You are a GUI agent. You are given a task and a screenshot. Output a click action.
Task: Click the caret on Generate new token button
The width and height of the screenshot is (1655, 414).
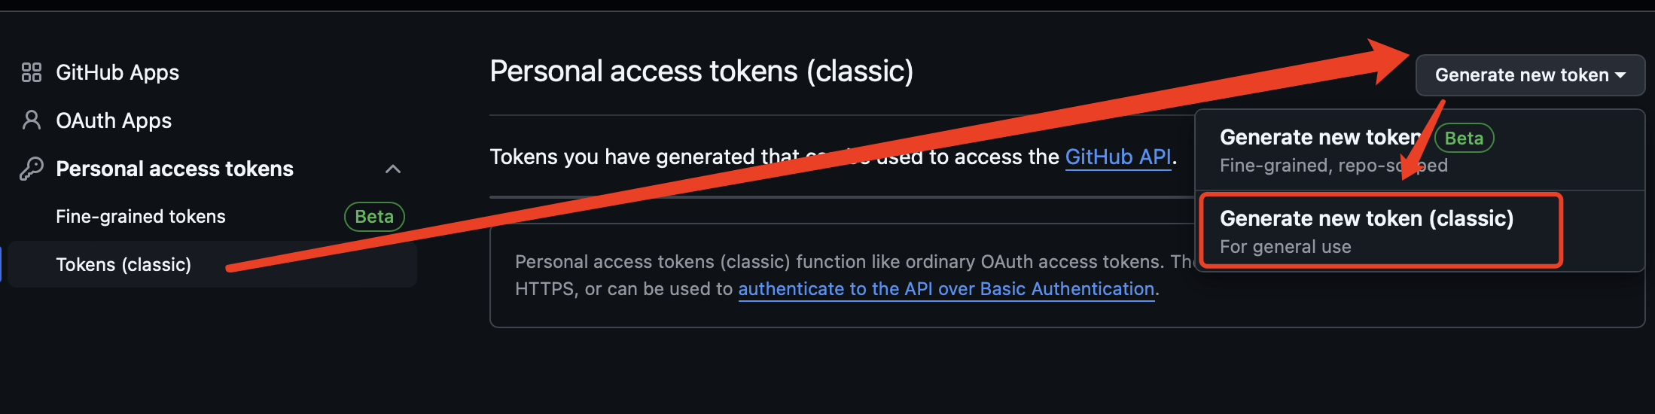point(1620,75)
